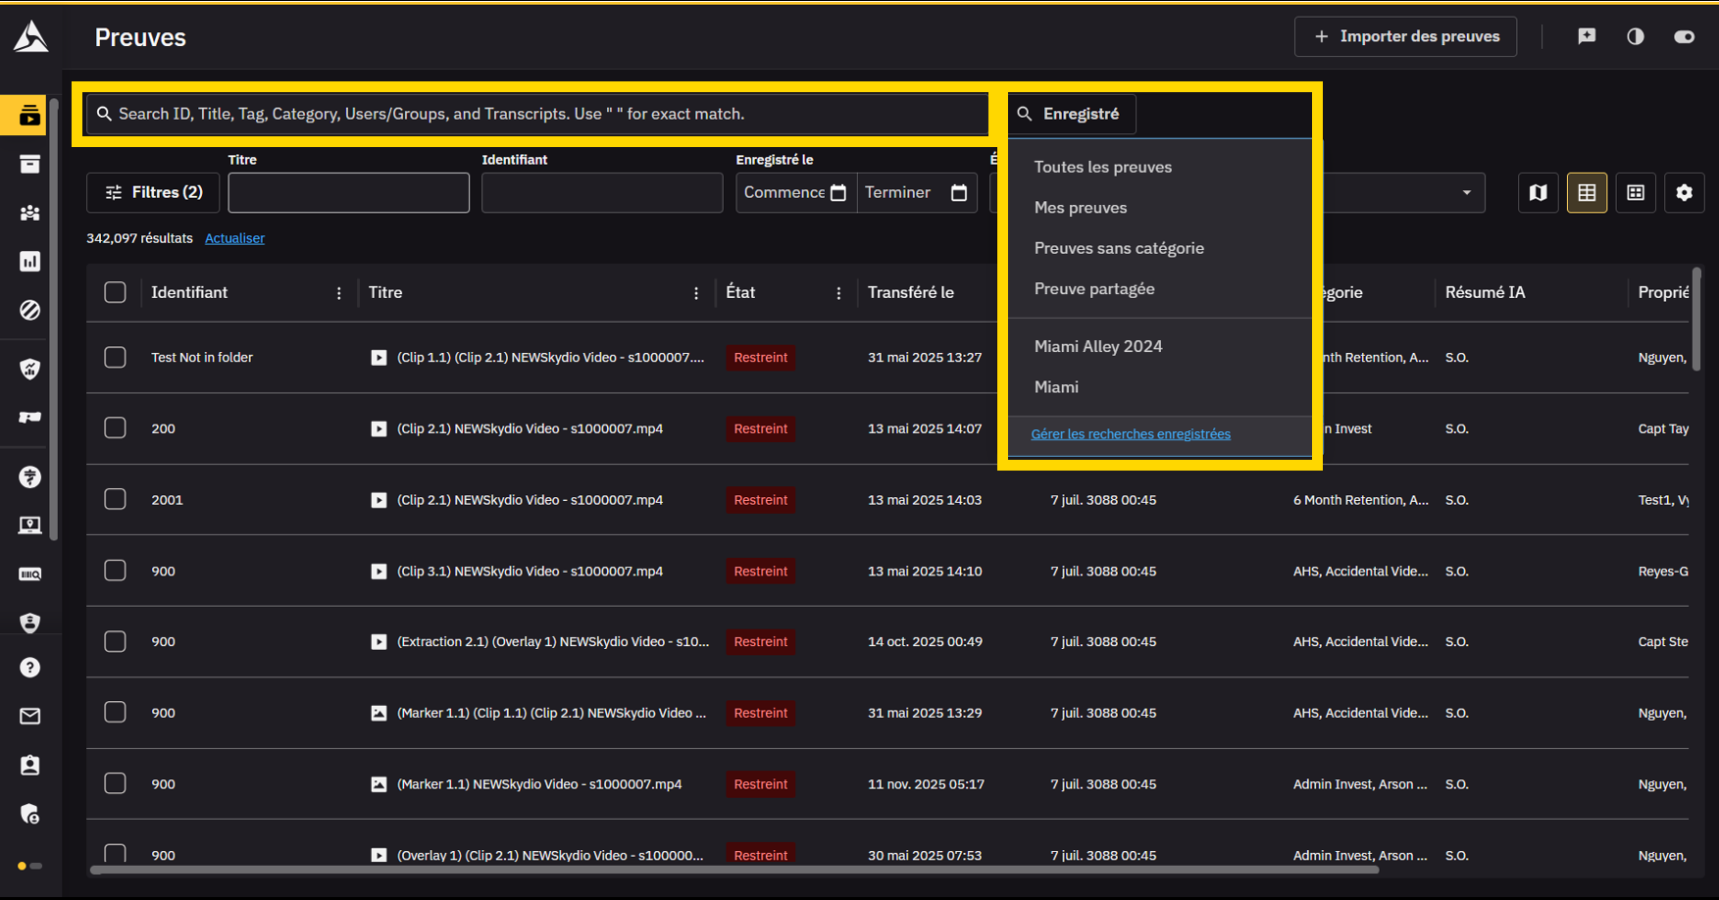
Task: Check the select-all checkbox in table header
Action: [x=115, y=292]
